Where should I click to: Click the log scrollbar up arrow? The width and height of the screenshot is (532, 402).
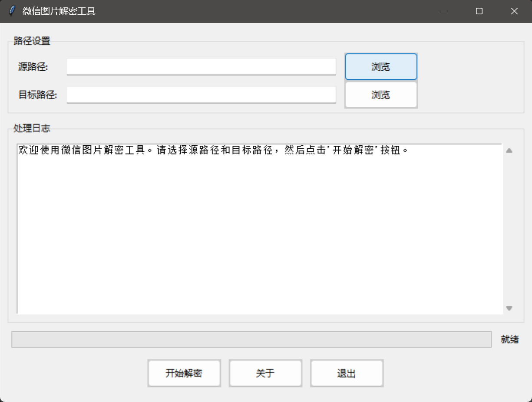[509, 150]
